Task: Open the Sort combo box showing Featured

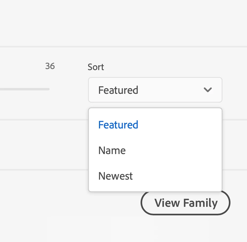Action: tap(155, 90)
